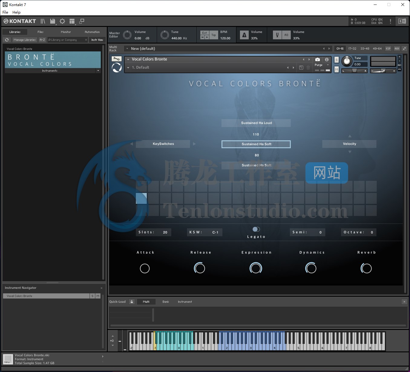Viewport: 410px width, 372px height.
Task: Open instrument edit mode wrench icon
Action: pos(116,59)
